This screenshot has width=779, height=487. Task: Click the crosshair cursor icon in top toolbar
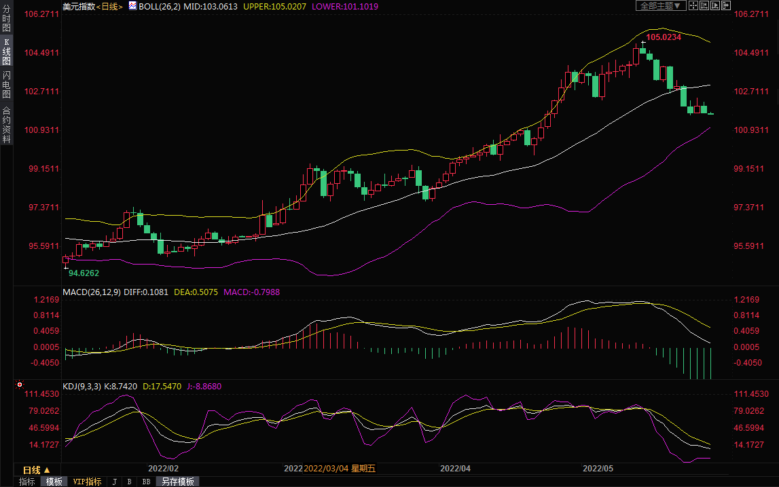point(693,5)
